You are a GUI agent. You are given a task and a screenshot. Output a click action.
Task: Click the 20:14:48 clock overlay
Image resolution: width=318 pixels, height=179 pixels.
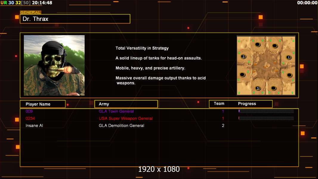click(x=42, y=3)
